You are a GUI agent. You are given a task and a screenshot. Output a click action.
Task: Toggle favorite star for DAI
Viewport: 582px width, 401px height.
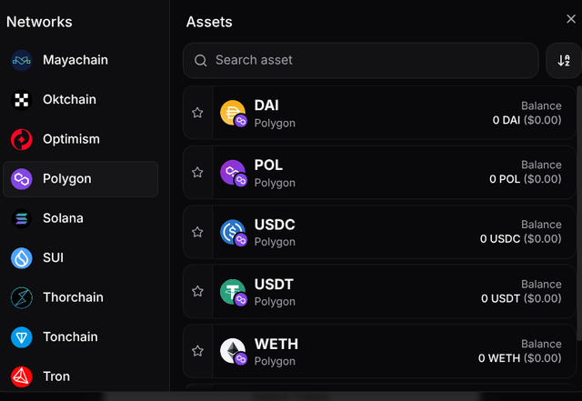197,113
